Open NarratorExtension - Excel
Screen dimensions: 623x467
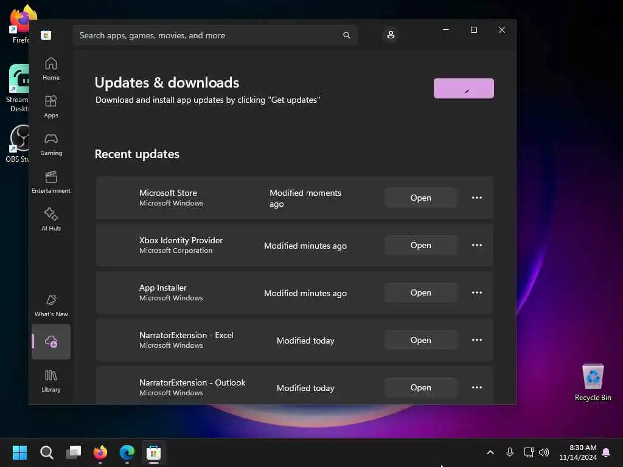(420, 341)
